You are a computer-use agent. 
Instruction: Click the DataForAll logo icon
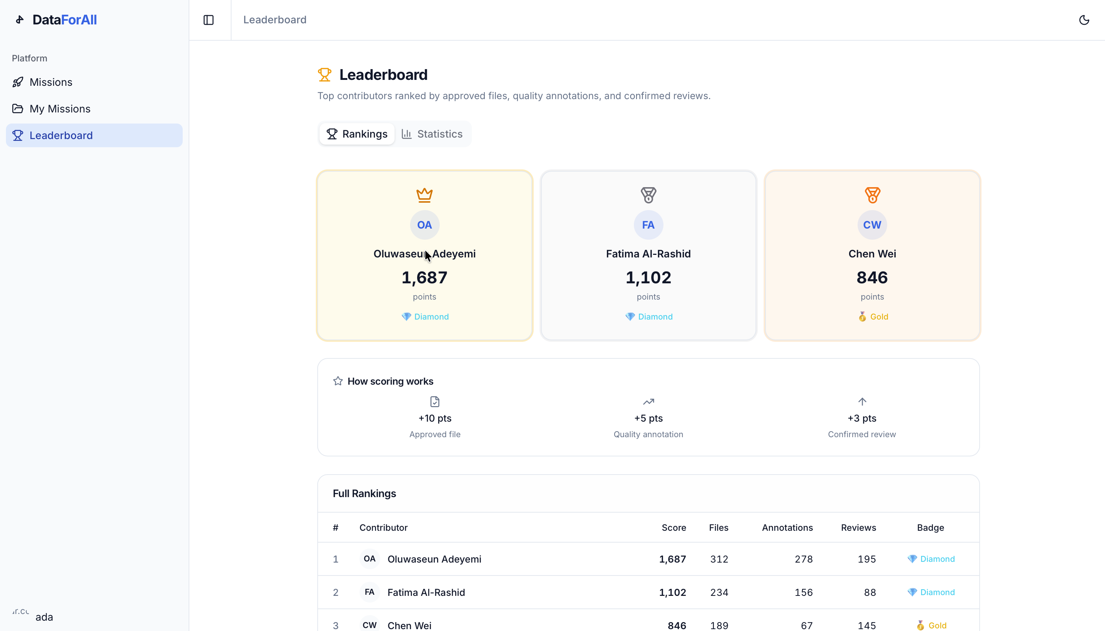click(x=20, y=20)
